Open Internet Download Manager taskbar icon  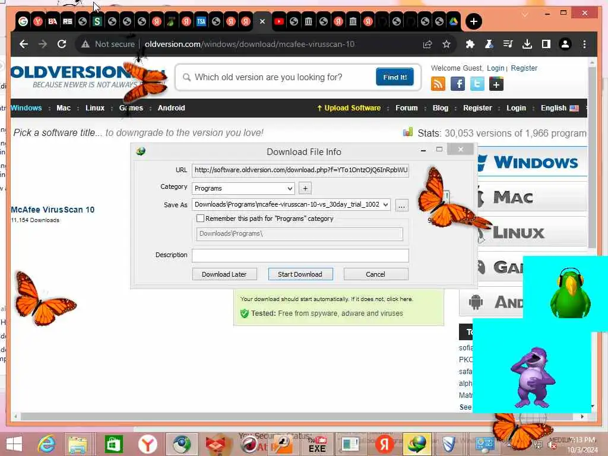417,444
